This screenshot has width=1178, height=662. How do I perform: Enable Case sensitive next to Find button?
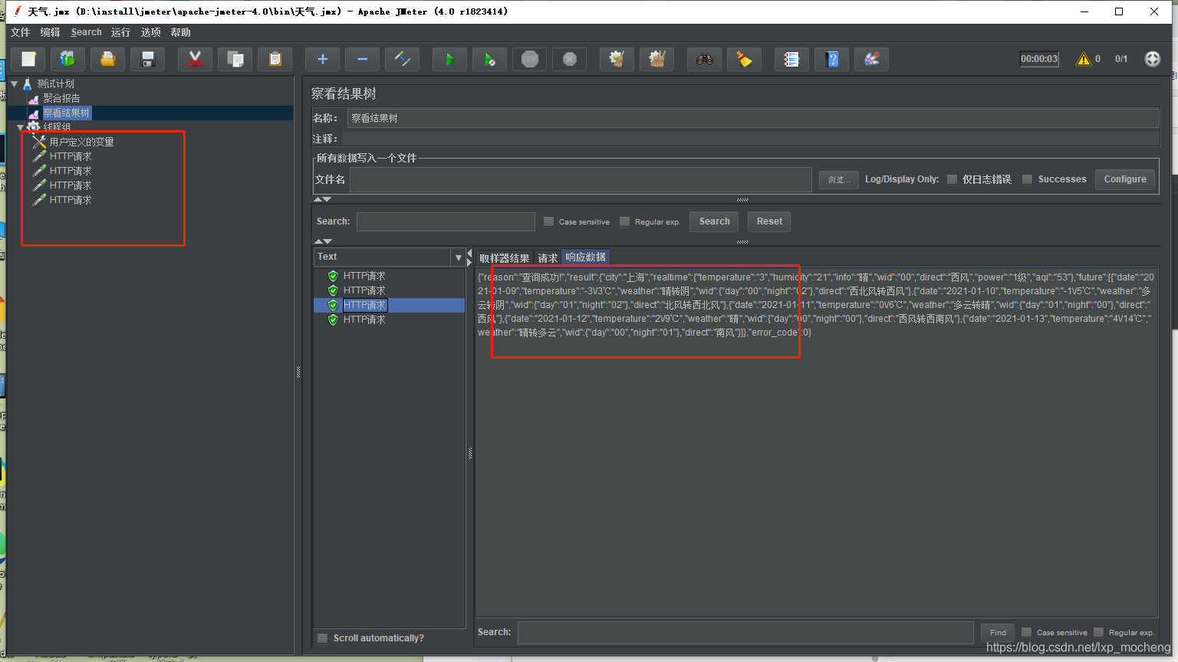coord(1026,632)
